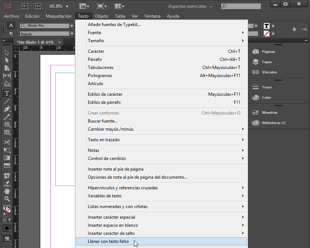The height and width of the screenshot is (248, 310).
Task: Click Añadir fuentes de Typekit
Action: click(113, 24)
